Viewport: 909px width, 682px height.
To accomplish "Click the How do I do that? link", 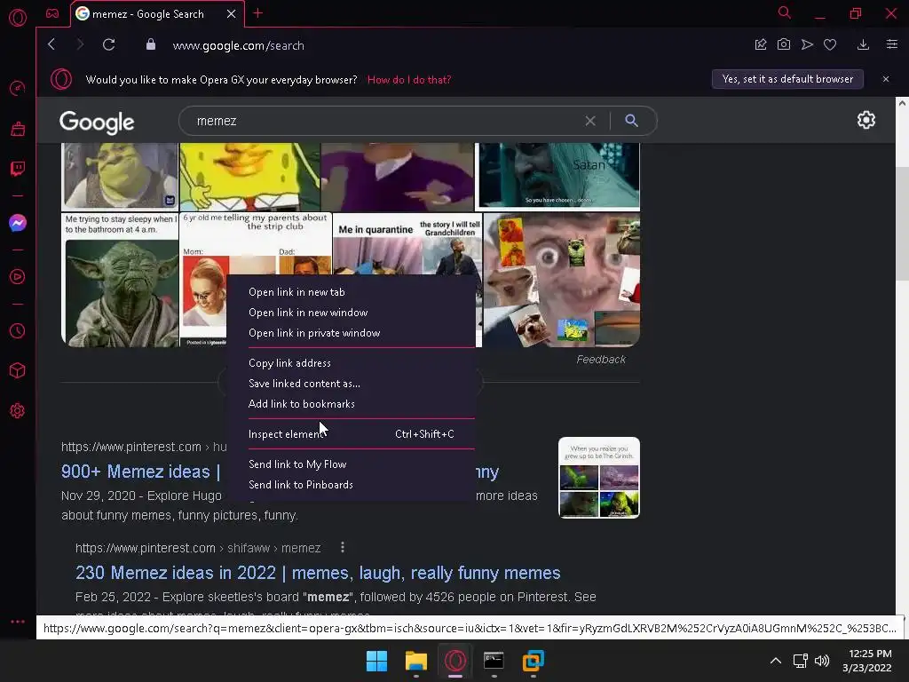I will (x=408, y=79).
